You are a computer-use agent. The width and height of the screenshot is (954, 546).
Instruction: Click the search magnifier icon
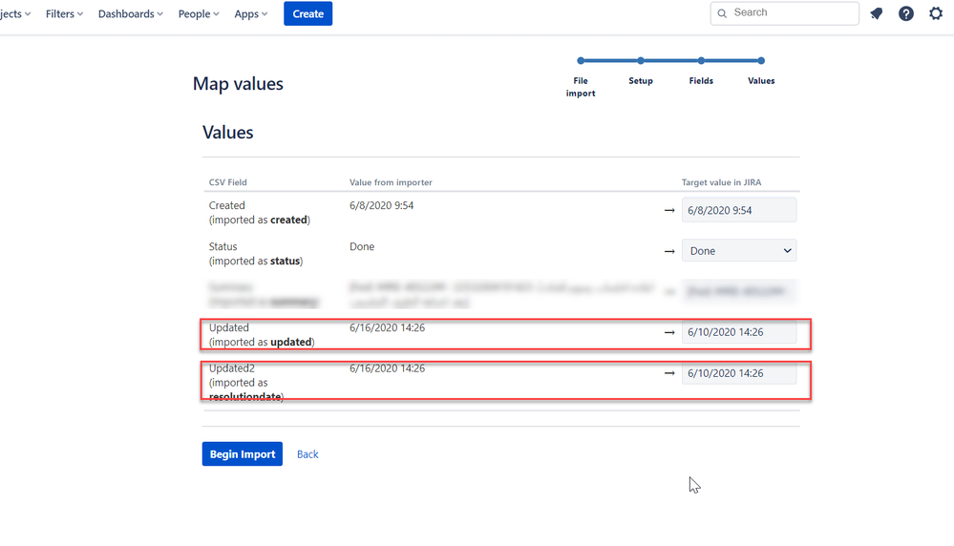coord(722,13)
